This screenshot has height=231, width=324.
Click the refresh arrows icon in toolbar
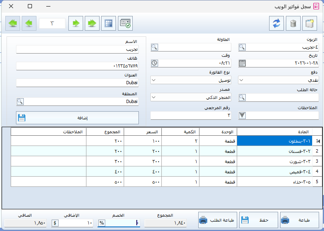point(276,24)
